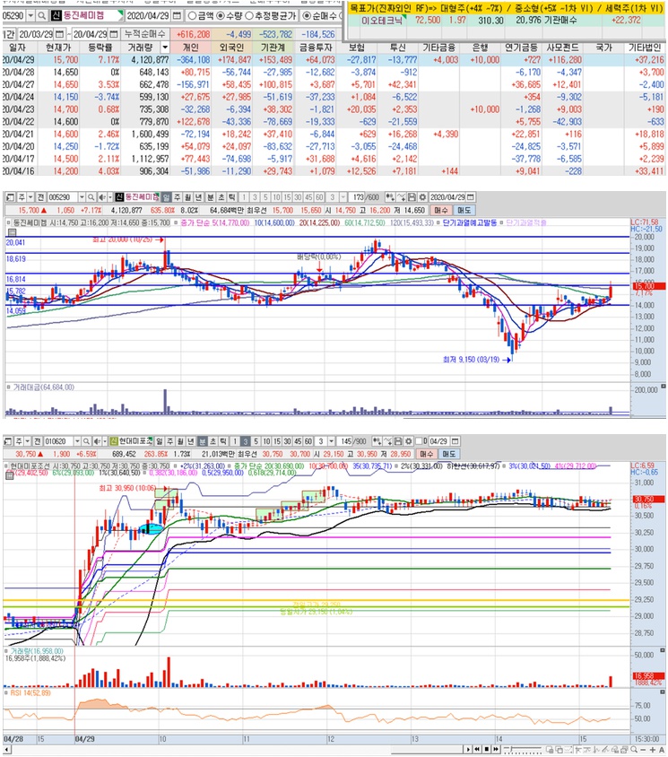Toggle the 10-minute interval button in 현대미포조선 toolbar
Image resolution: width=668 pixels, height=757 pixels.
266,441
